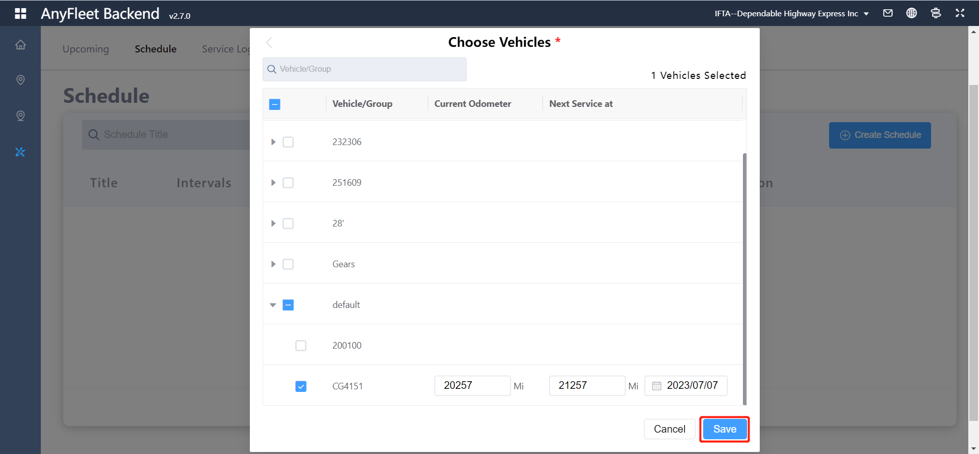Click the back arrow in dialog
Image resolution: width=979 pixels, height=454 pixels.
pyautogui.click(x=269, y=42)
